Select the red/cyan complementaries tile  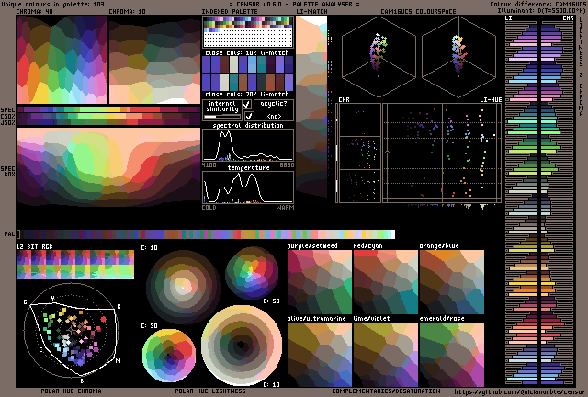pos(386,282)
